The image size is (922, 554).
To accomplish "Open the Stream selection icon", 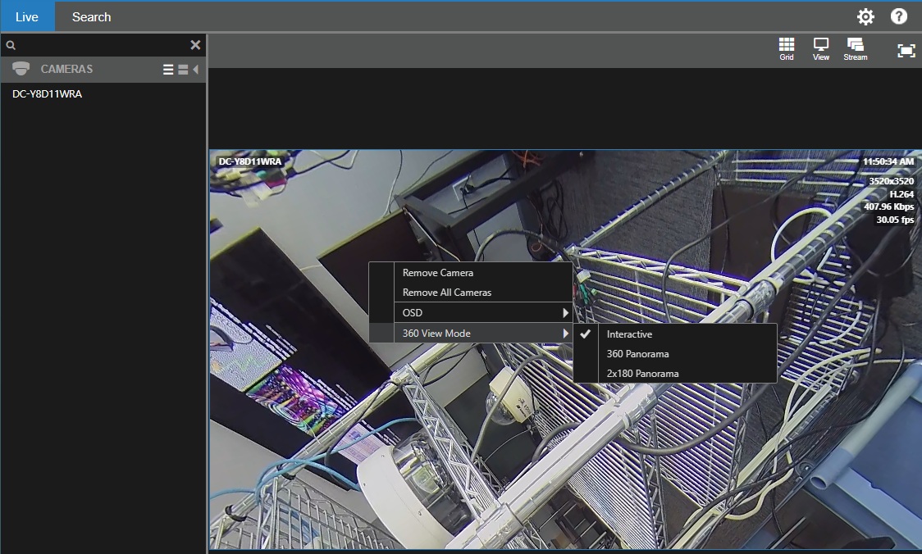I will tap(855, 49).
